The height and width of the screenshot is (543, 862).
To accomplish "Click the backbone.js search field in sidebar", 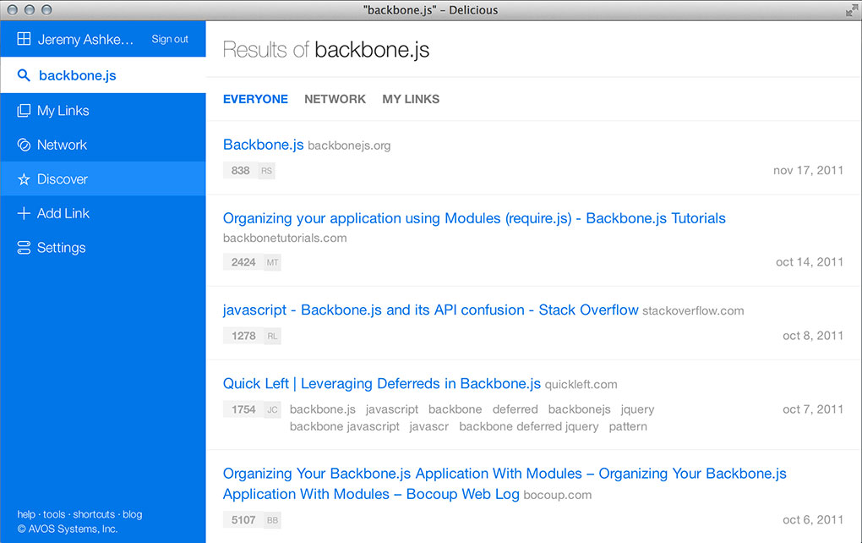I will pyautogui.click(x=78, y=75).
